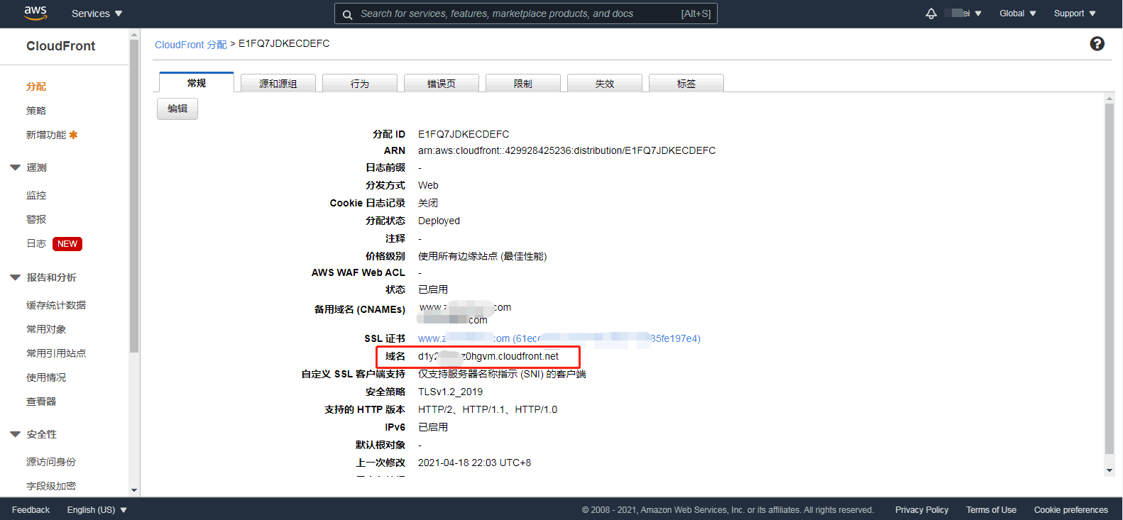This screenshot has height=520, width=1123.
Task: Open 新增功能 in the sidebar
Action: [x=46, y=135]
